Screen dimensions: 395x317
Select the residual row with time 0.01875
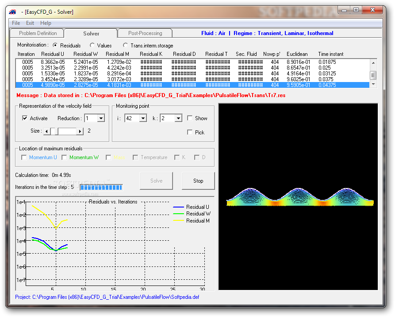tap(192, 62)
